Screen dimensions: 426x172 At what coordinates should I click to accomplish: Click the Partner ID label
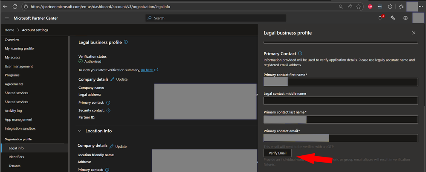click(x=87, y=118)
